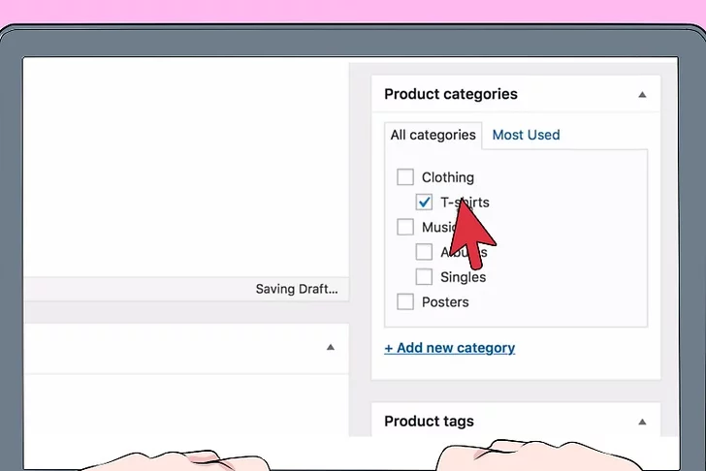Tick the Music category checkbox
Screen dimensions: 706x471
click(405, 228)
